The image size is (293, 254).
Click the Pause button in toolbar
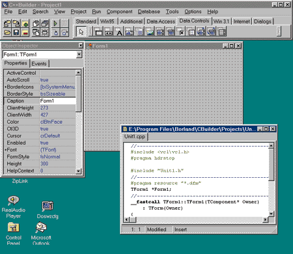[x=64, y=23]
